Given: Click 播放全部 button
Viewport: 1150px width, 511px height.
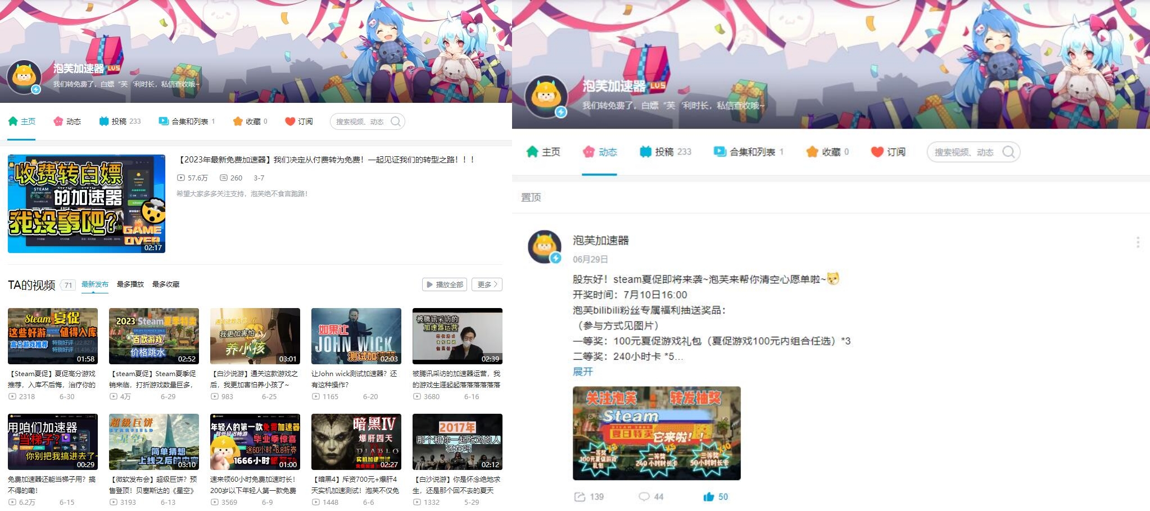Looking at the screenshot, I should [445, 284].
